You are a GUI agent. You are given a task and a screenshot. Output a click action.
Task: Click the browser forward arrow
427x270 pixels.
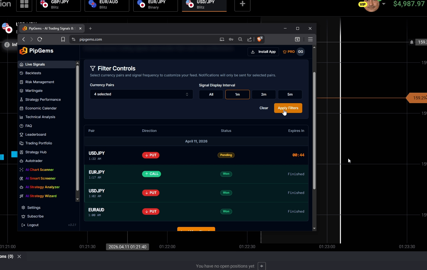[x=31, y=39]
